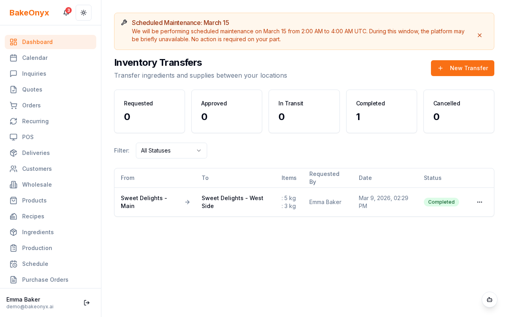The width and height of the screenshot is (507, 317).
Task: Open the Wholesale menu item
Action: pyautogui.click(x=37, y=185)
